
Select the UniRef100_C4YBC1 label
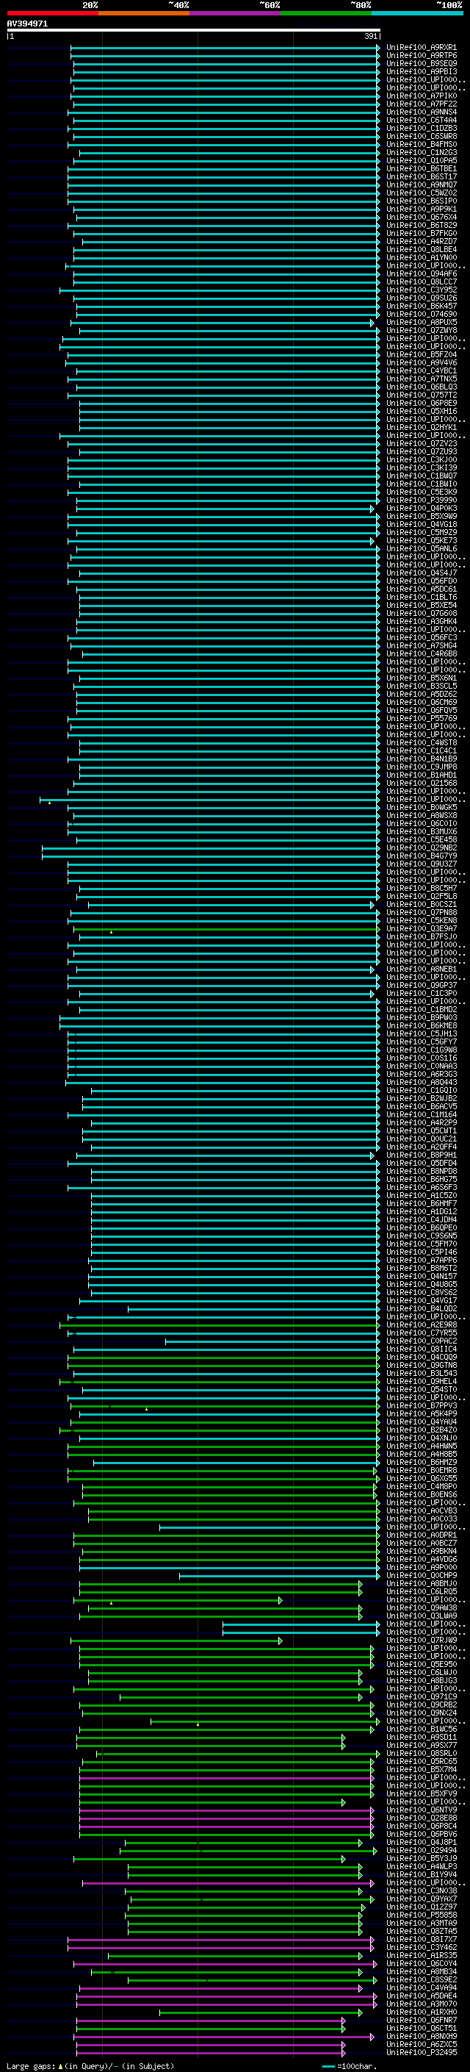coord(422,370)
